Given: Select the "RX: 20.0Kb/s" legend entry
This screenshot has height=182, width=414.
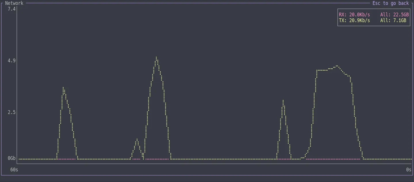Looking at the screenshot, I should tap(354, 15).
